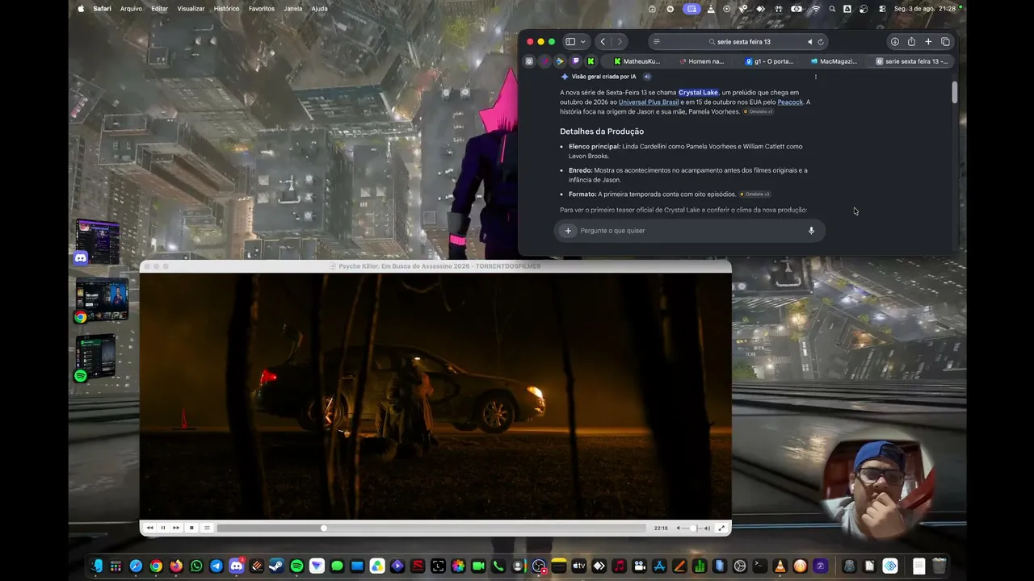Open Apple TV from the Dock

click(578, 566)
